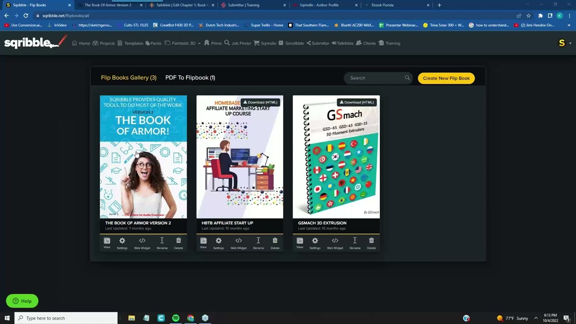
Task: Open browser extensions puzzle icon
Action: click(540, 15)
